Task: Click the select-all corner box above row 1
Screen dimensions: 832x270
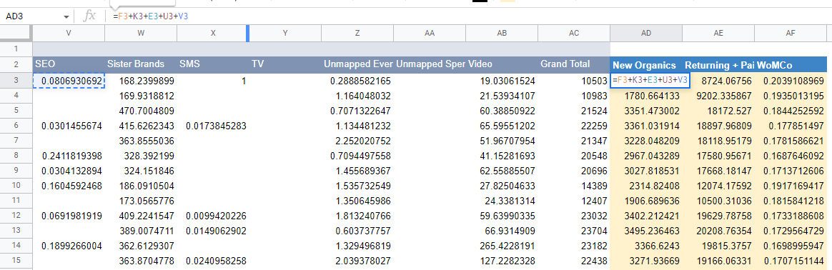Action: 16,33
